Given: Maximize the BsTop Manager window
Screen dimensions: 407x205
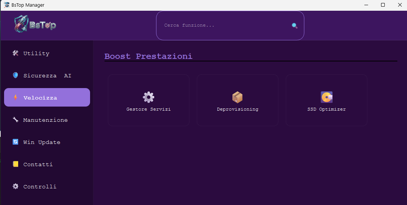Looking at the screenshot, I should click(x=383, y=5).
